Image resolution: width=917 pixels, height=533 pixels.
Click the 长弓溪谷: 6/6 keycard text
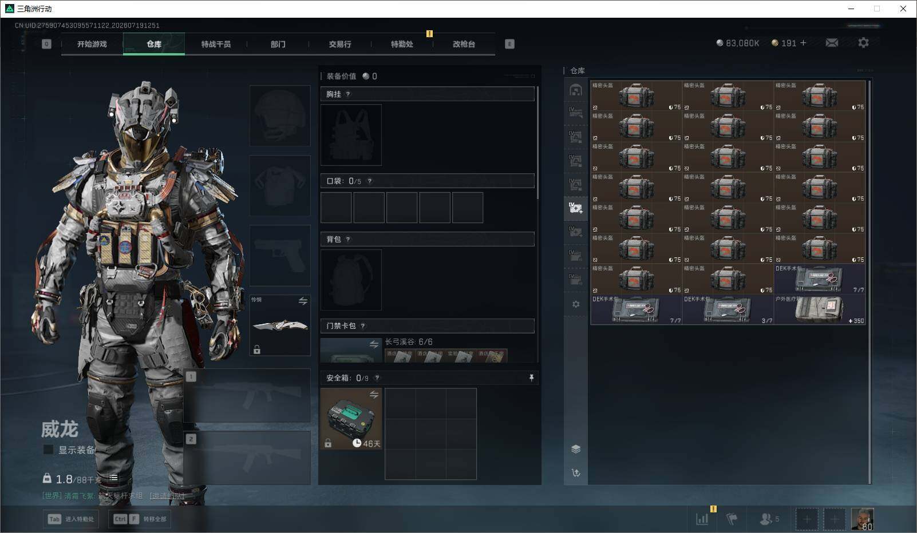[409, 342]
